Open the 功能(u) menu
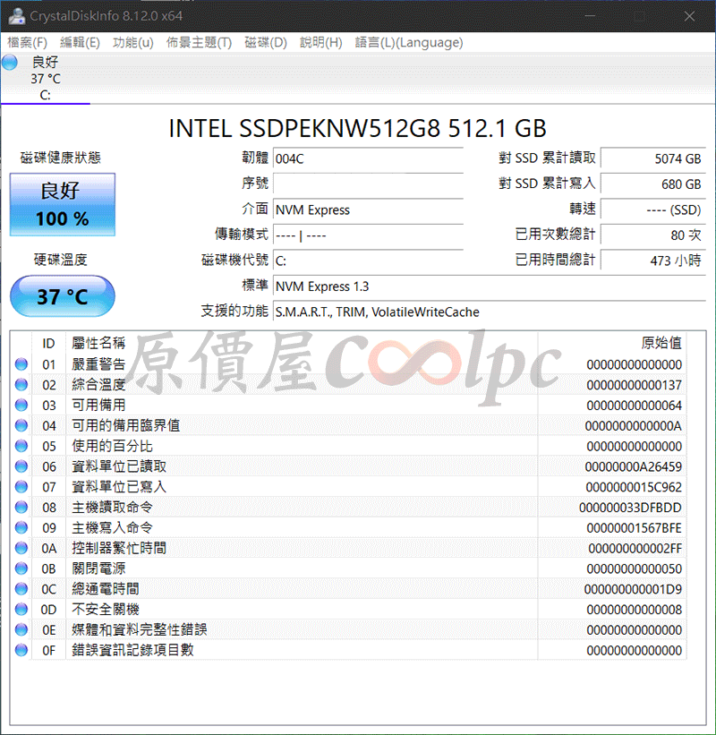Viewport: 716px width, 735px height. point(133,43)
